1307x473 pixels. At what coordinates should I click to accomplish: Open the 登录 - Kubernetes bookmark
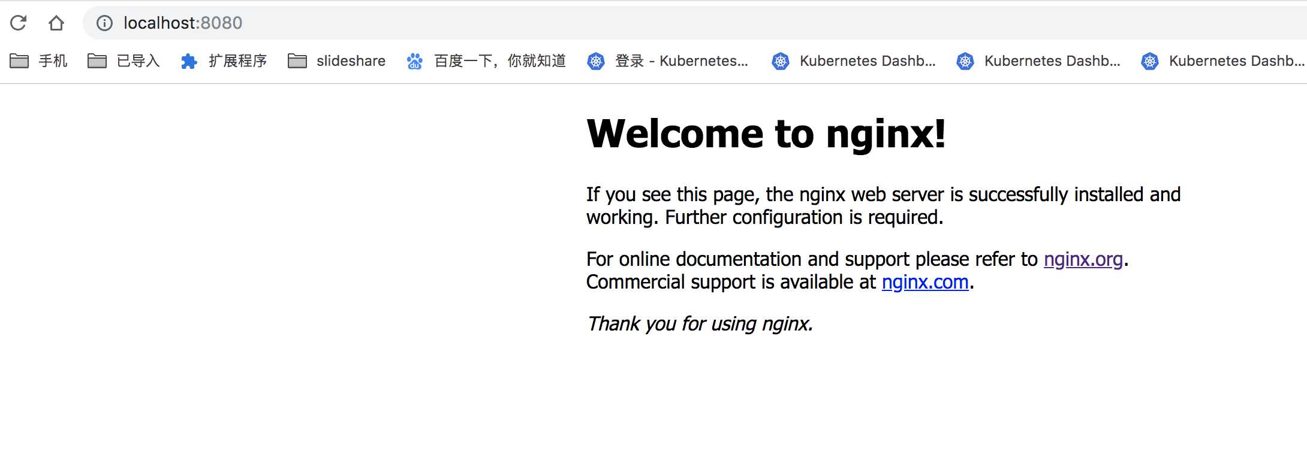pos(668,61)
